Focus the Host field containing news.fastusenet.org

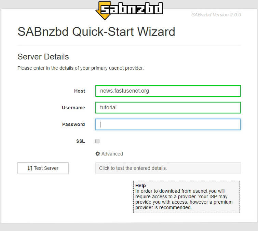(x=168, y=91)
